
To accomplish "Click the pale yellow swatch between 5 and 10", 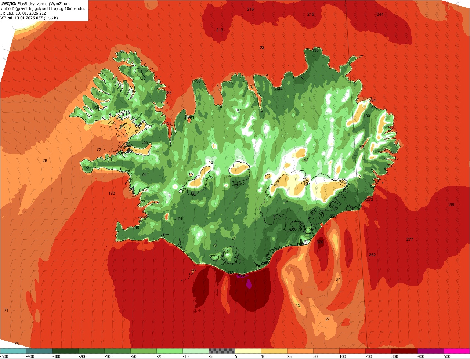I will point(248,351).
